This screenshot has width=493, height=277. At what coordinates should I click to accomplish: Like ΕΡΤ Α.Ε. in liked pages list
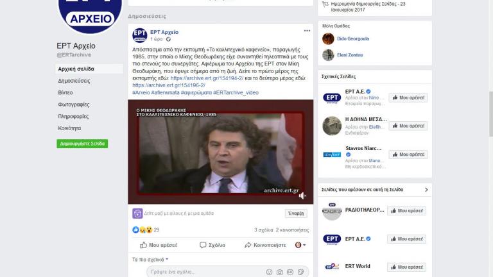tap(407, 239)
